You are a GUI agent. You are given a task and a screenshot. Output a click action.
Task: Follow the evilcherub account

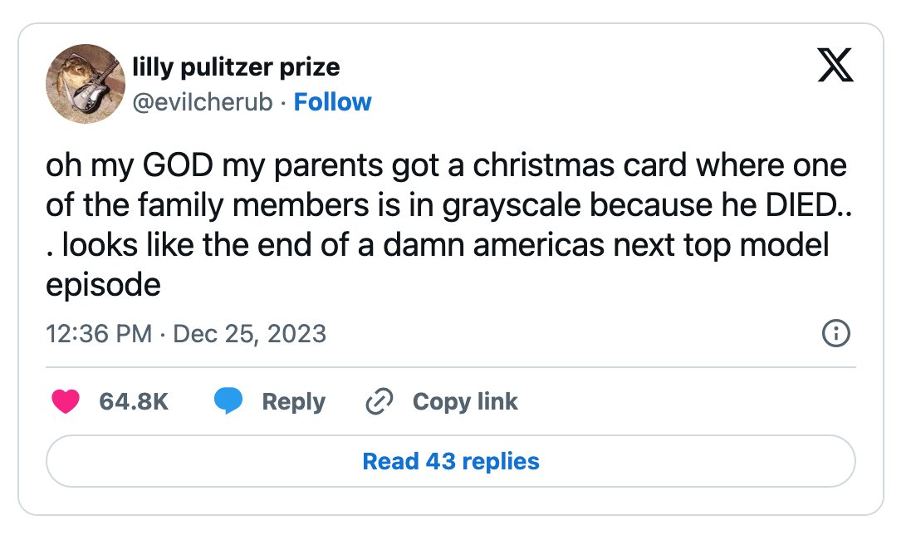(332, 101)
